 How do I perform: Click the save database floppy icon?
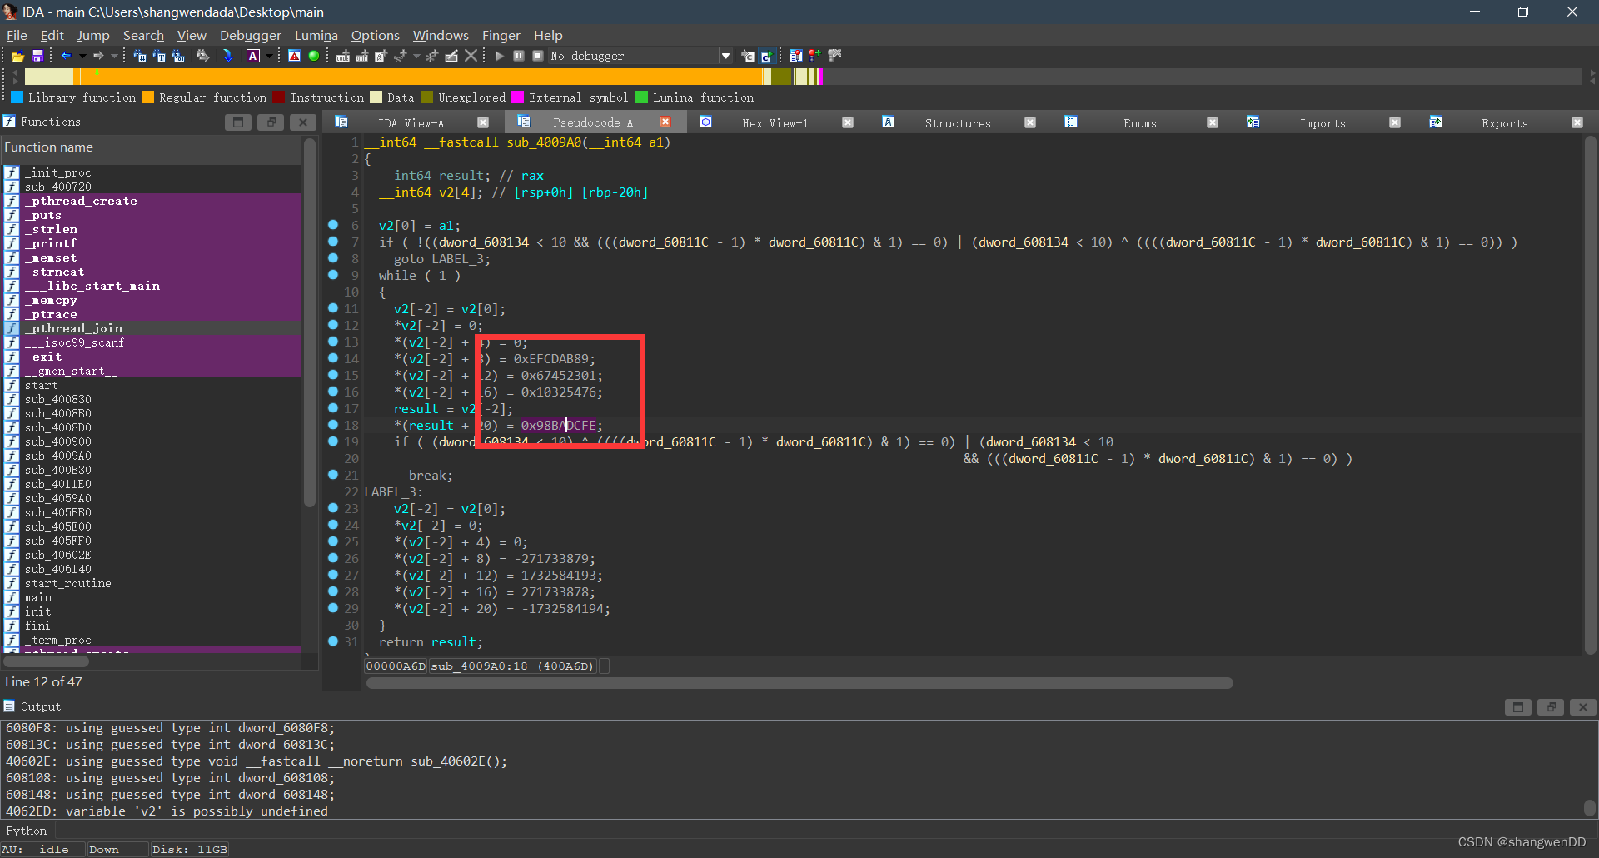pyautogui.click(x=37, y=56)
